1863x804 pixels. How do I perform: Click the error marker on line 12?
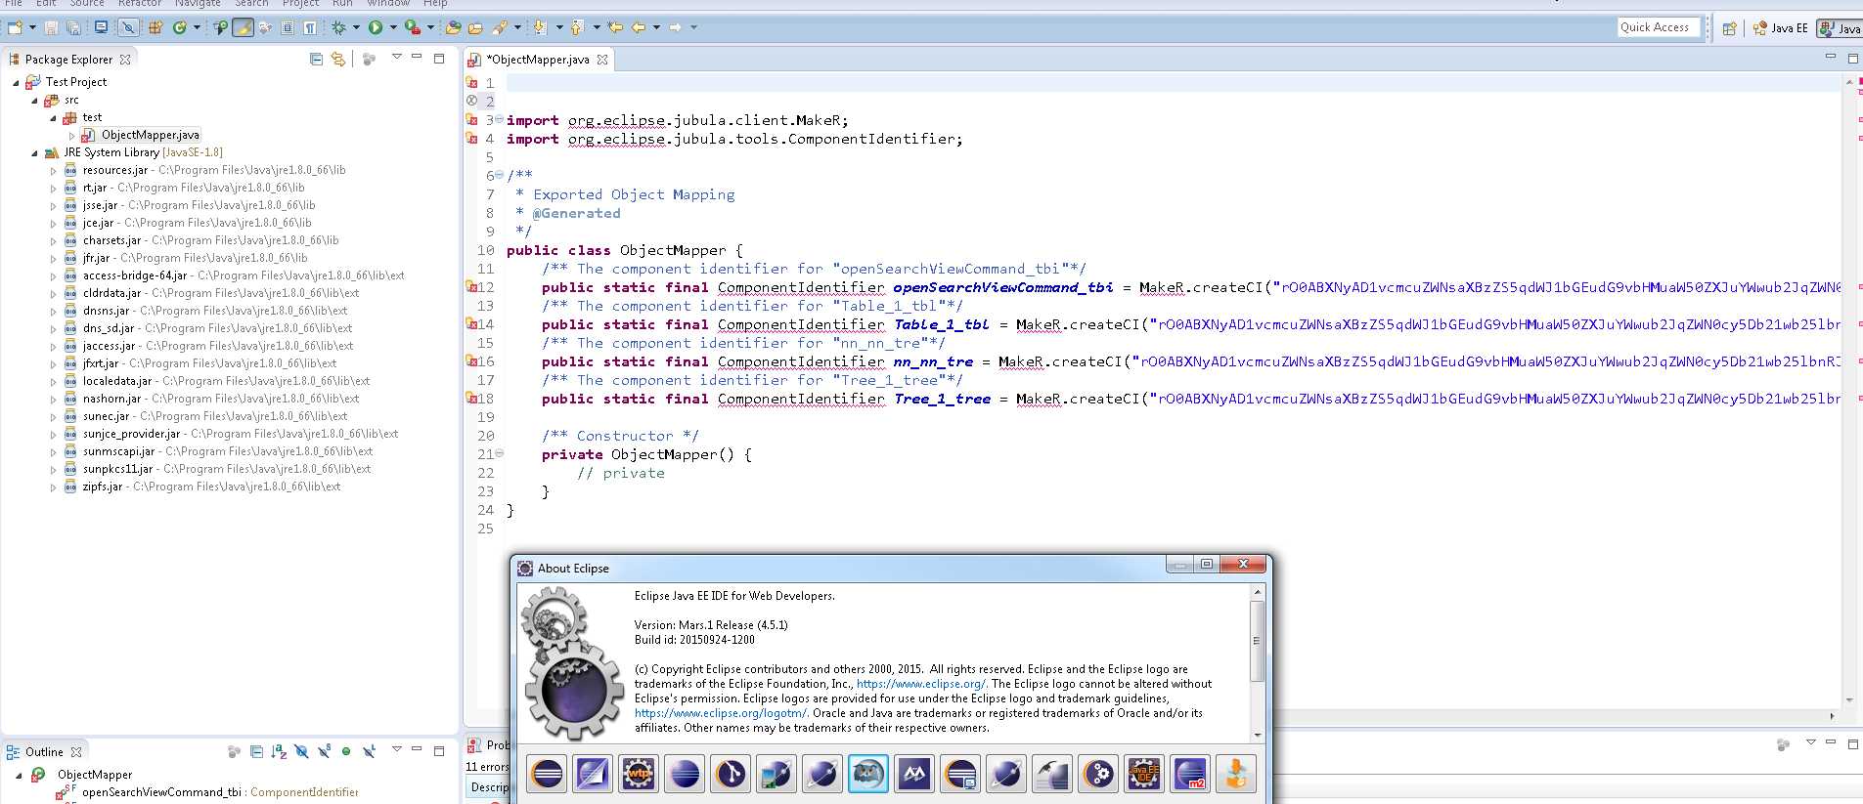pyautogui.click(x=470, y=287)
